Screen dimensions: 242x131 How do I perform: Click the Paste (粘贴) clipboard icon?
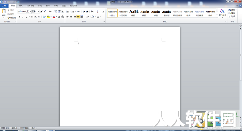(x=4, y=11)
